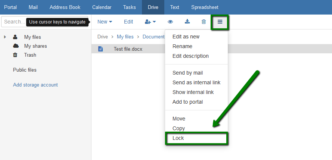Click the Add storage account link
Image resolution: width=332 pixels, height=160 pixels.
pyautogui.click(x=35, y=85)
